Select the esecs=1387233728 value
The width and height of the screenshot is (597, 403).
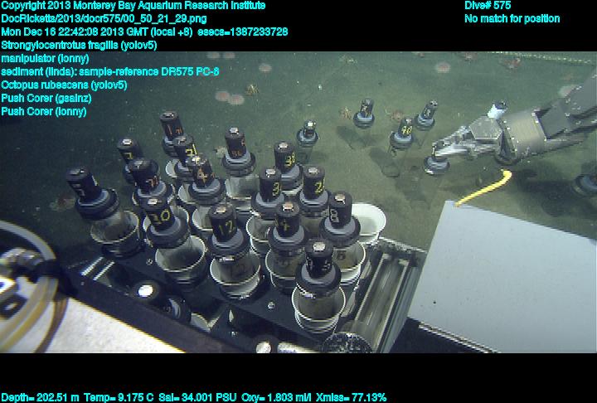coord(242,32)
